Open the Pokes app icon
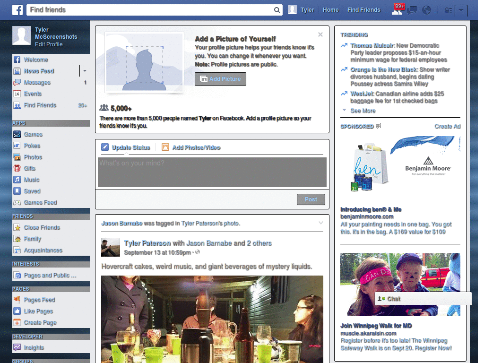 click(17, 146)
